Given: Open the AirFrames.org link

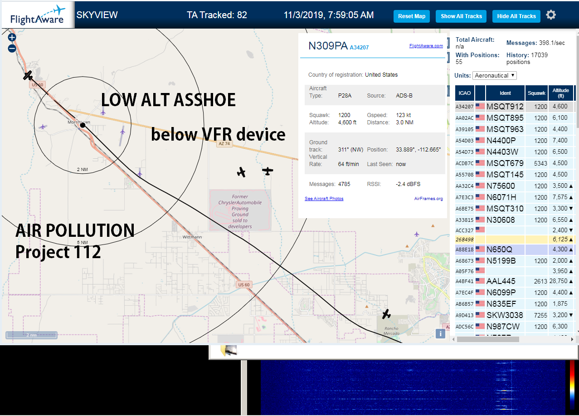Looking at the screenshot, I should pyautogui.click(x=428, y=199).
